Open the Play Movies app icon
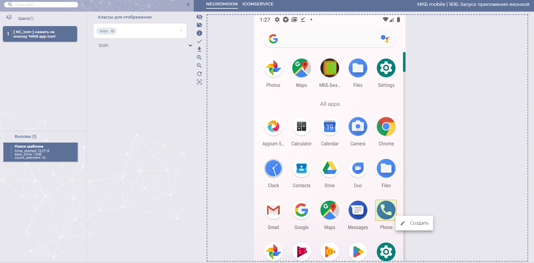The width and height of the screenshot is (534, 263). pyautogui.click(x=301, y=252)
